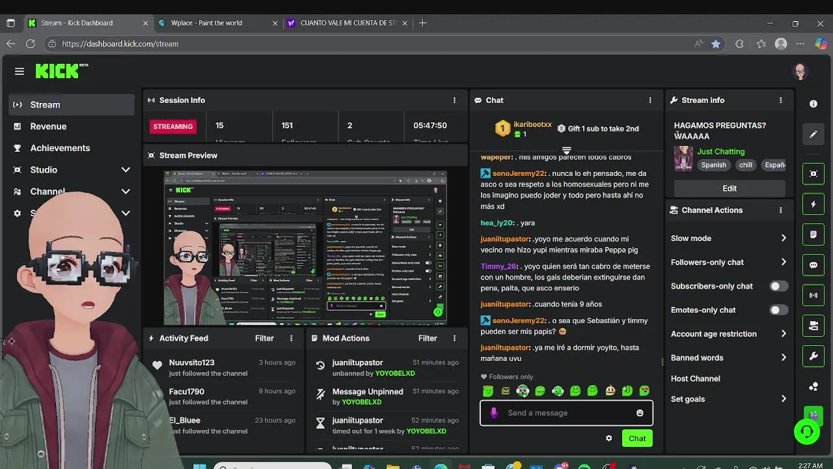Image resolution: width=833 pixels, height=469 pixels.
Task: Send message with the green Chat button
Action: point(637,438)
